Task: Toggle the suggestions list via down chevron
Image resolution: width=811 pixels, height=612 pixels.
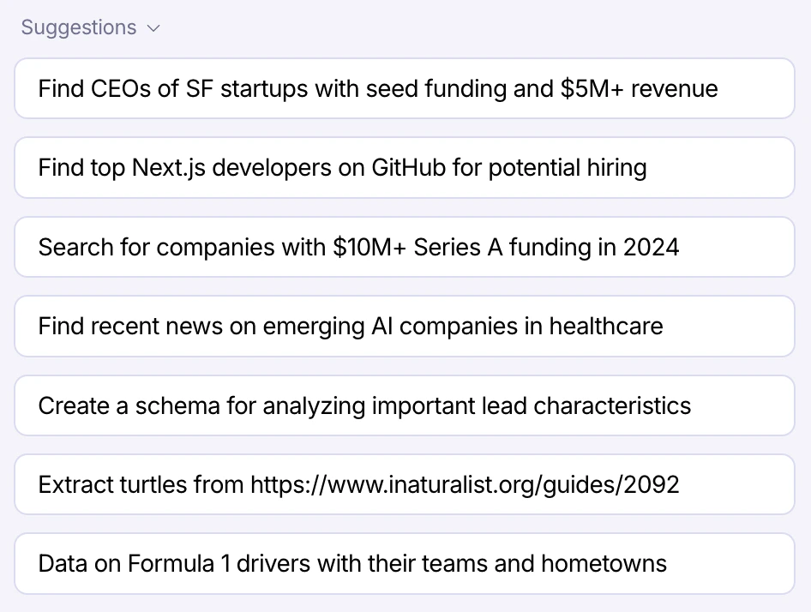Action: click(153, 28)
